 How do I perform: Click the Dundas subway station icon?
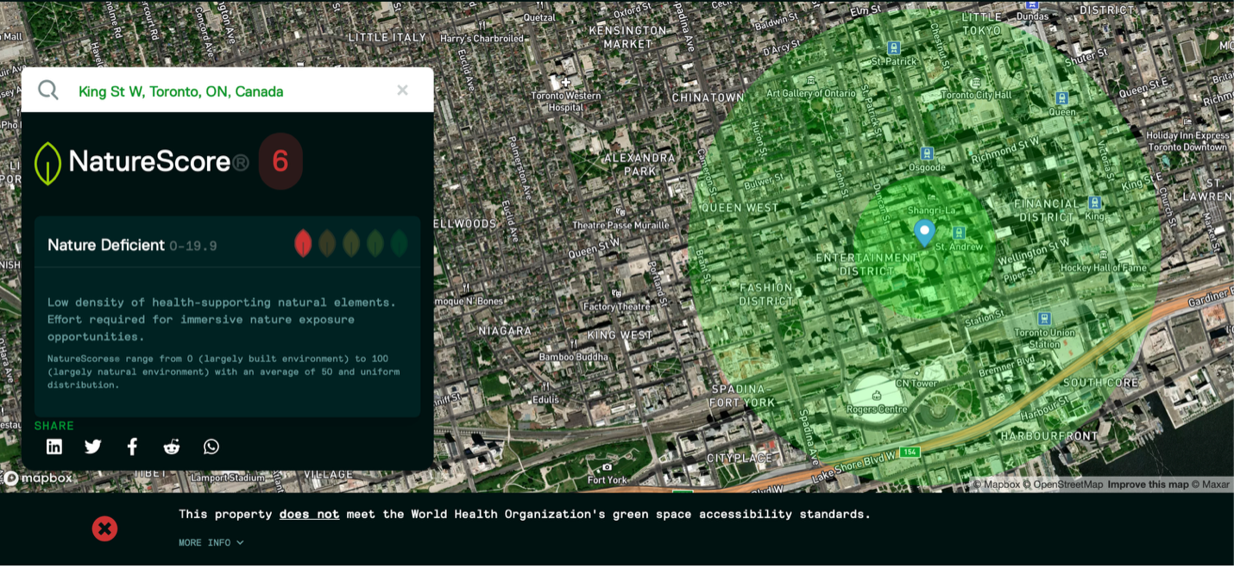pyautogui.click(x=1032, y=3)
